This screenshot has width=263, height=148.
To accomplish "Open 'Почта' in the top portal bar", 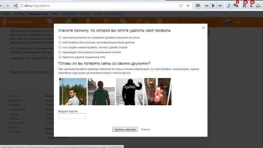I will tap(7, 14).
